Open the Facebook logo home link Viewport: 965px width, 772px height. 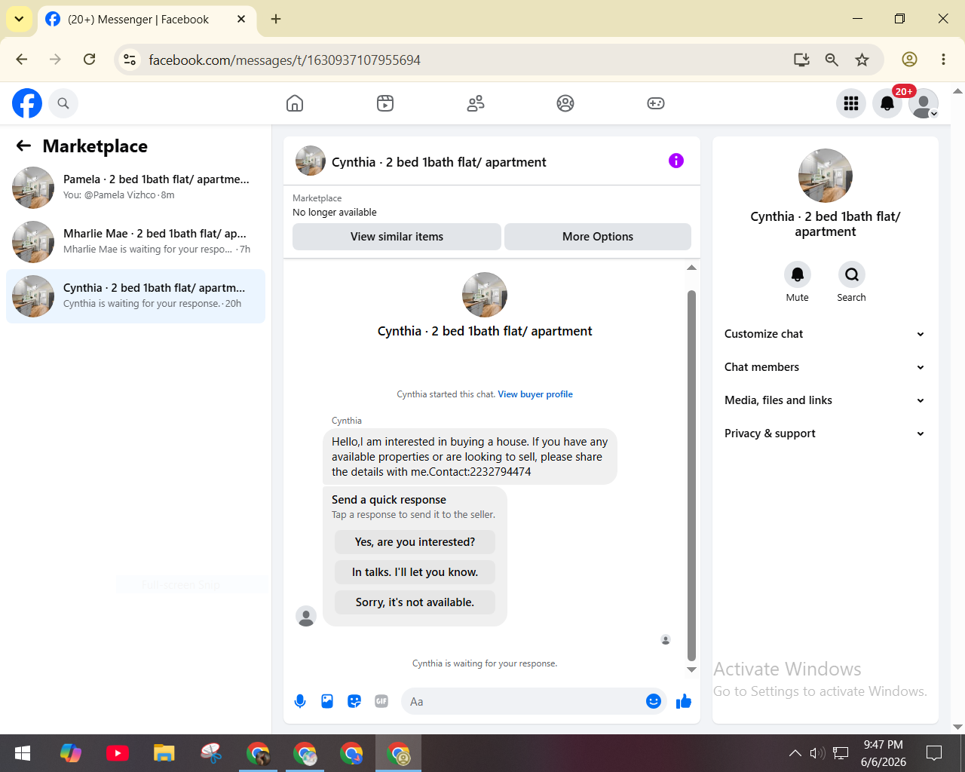[x=27, y=103]
